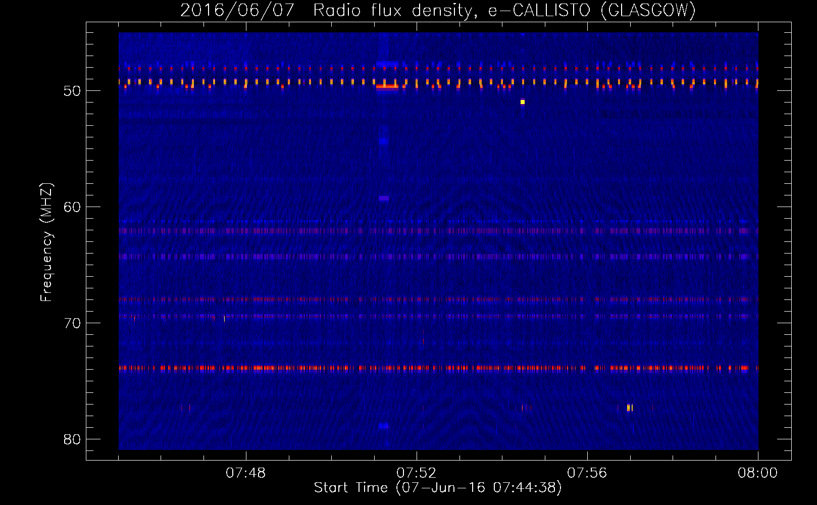Click the 70 MHz frequency tick label
The width and height of the screenshot is (817, 505).
click(x=72, y=323)
